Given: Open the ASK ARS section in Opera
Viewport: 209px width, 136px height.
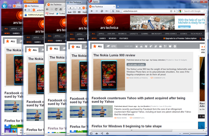Looking at the screenshot, I should click(111, 34).
